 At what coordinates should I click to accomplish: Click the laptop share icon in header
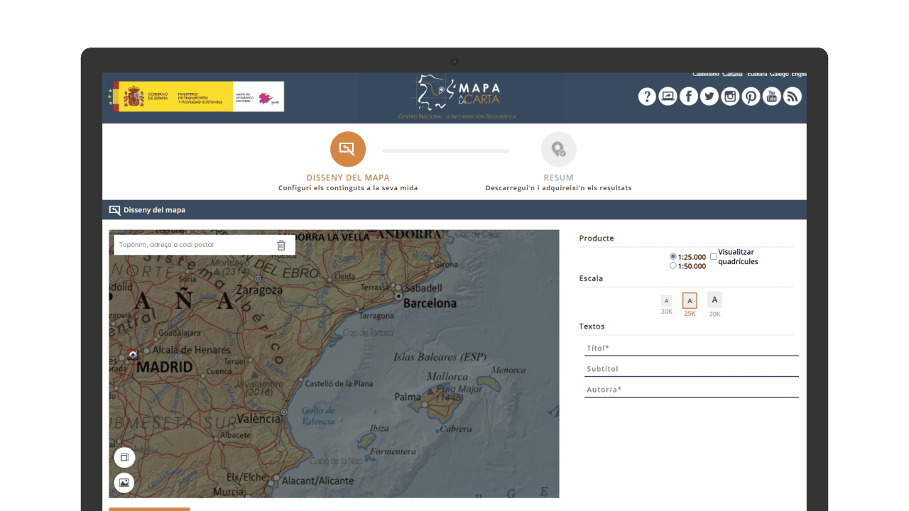click(x=668, y=97)
